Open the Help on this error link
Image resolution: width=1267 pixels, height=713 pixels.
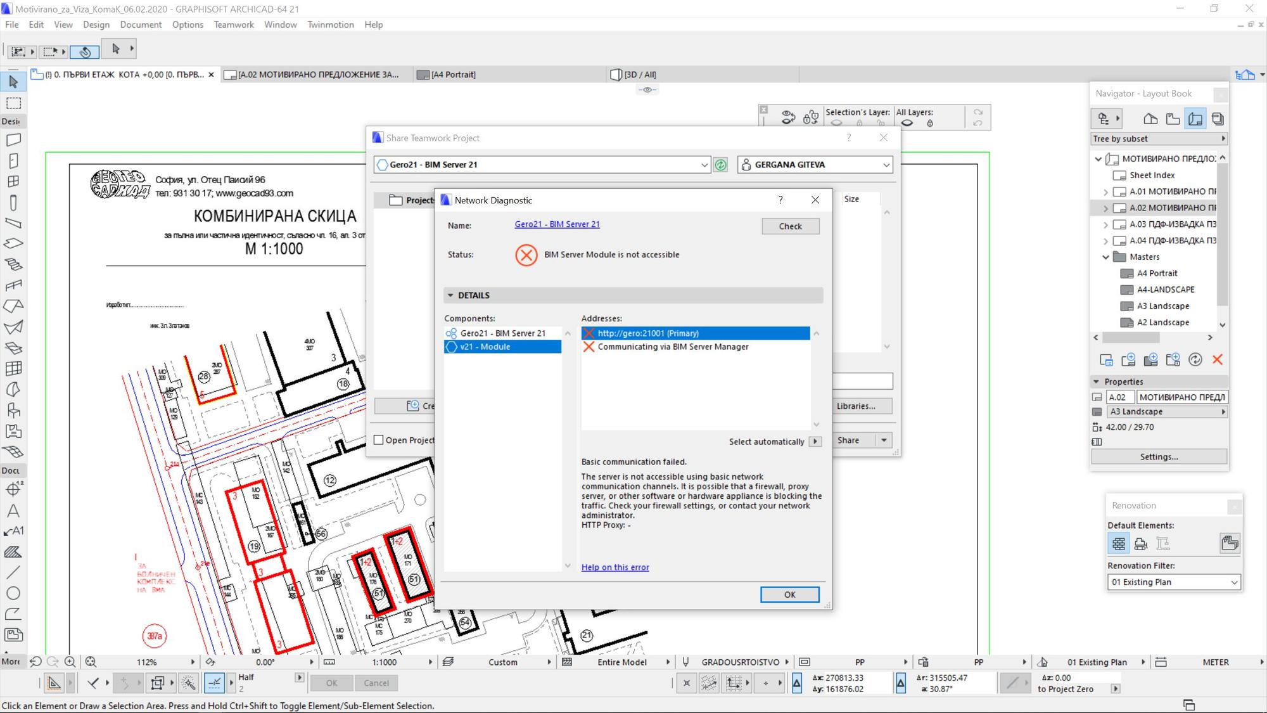tap(615, 567)
